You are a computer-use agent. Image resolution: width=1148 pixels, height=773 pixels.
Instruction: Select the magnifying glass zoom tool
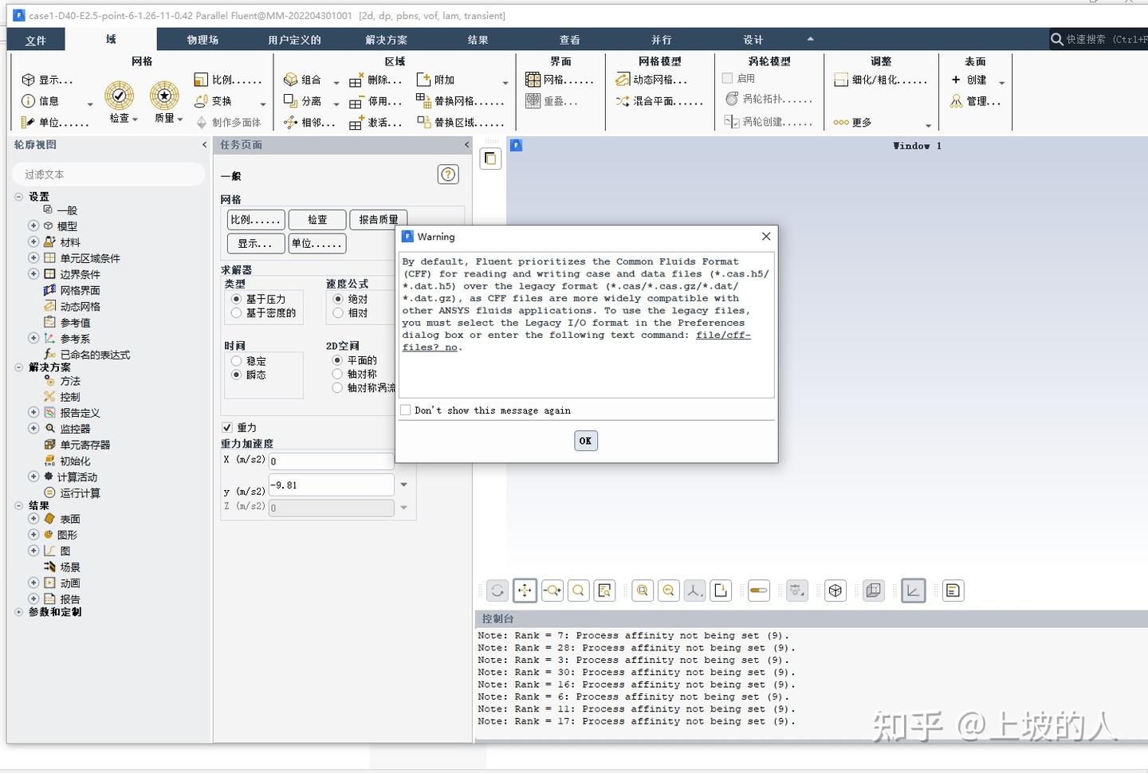pos(578,591)
